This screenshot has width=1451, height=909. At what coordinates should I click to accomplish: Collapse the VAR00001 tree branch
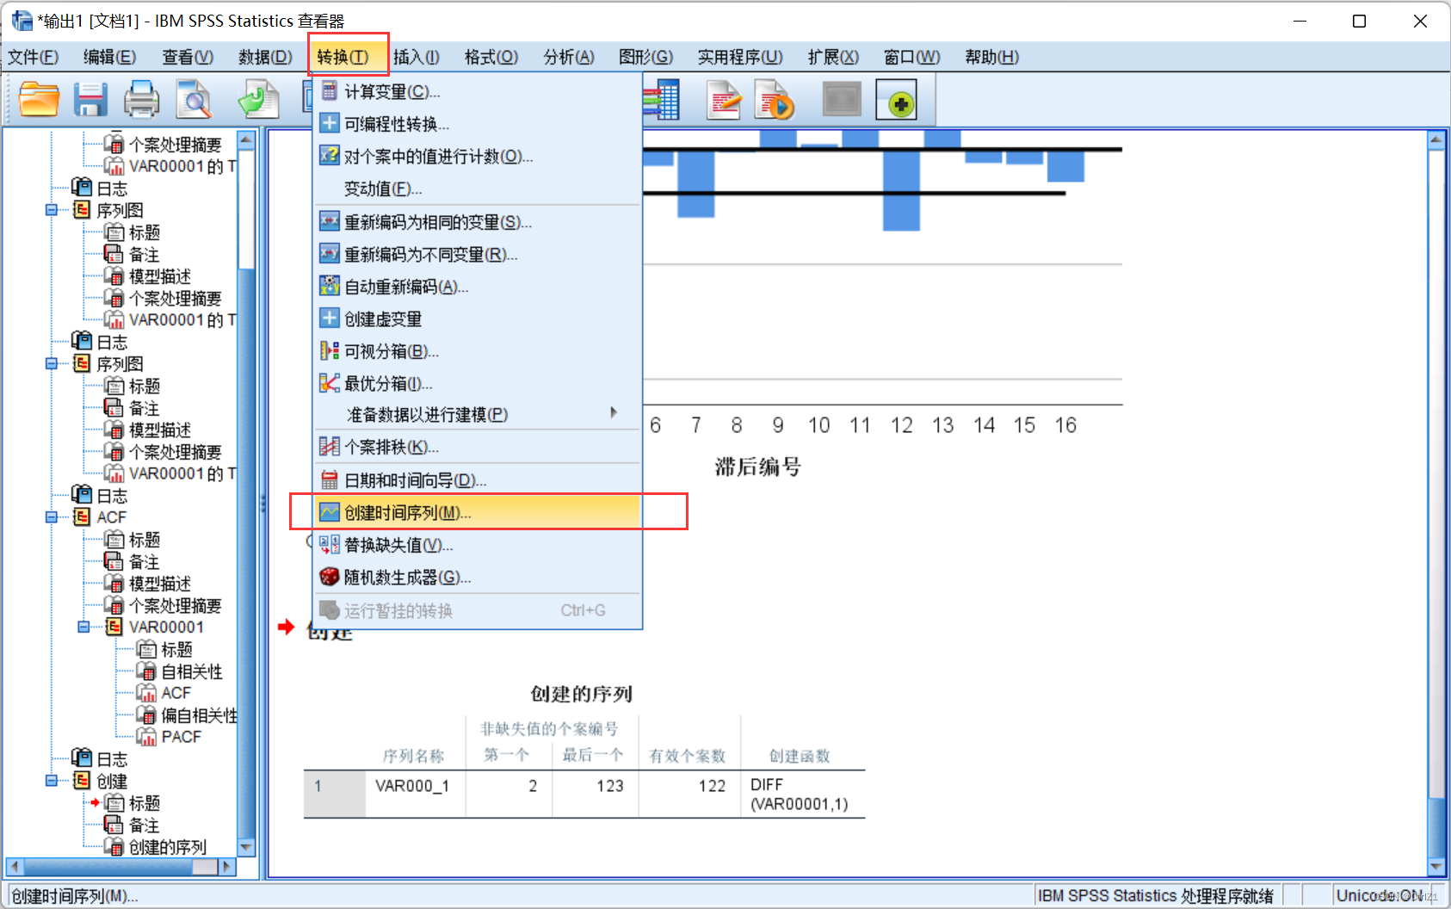(84, 627)
